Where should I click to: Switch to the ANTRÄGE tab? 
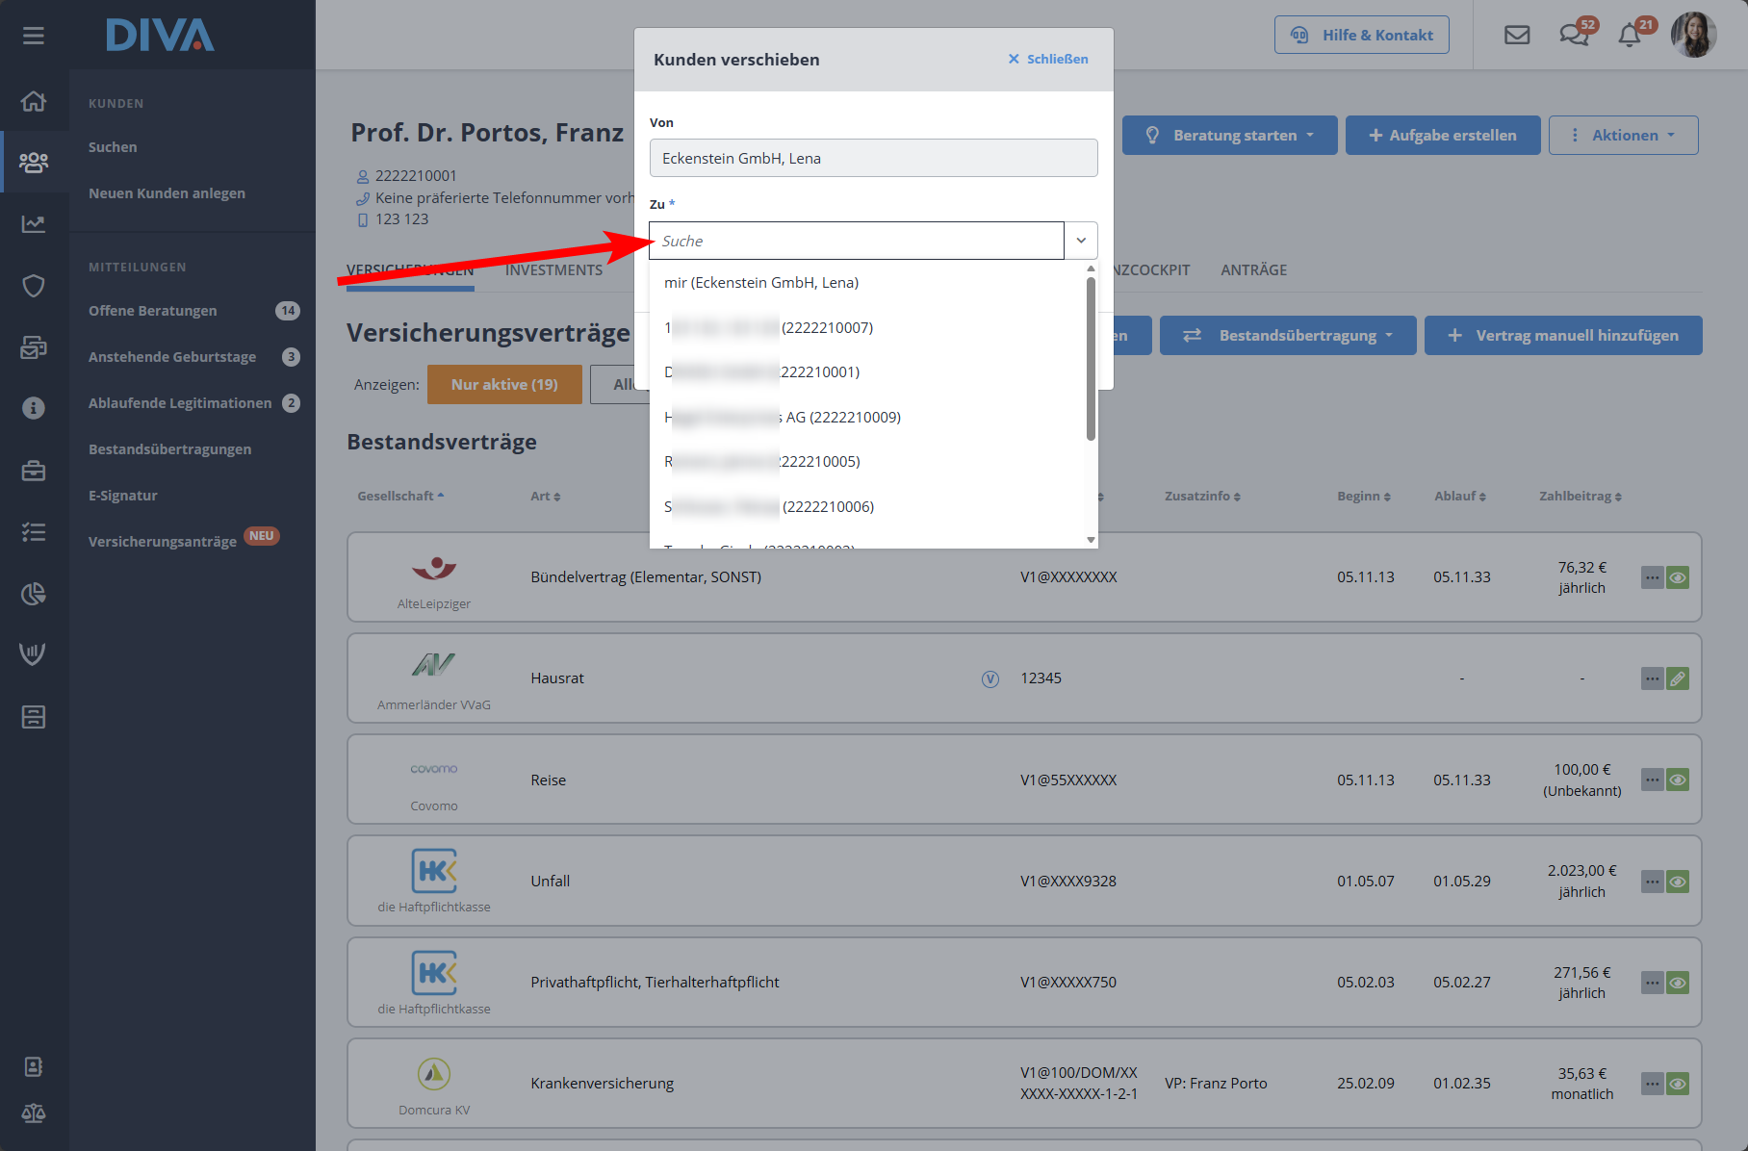[1253, 270]
